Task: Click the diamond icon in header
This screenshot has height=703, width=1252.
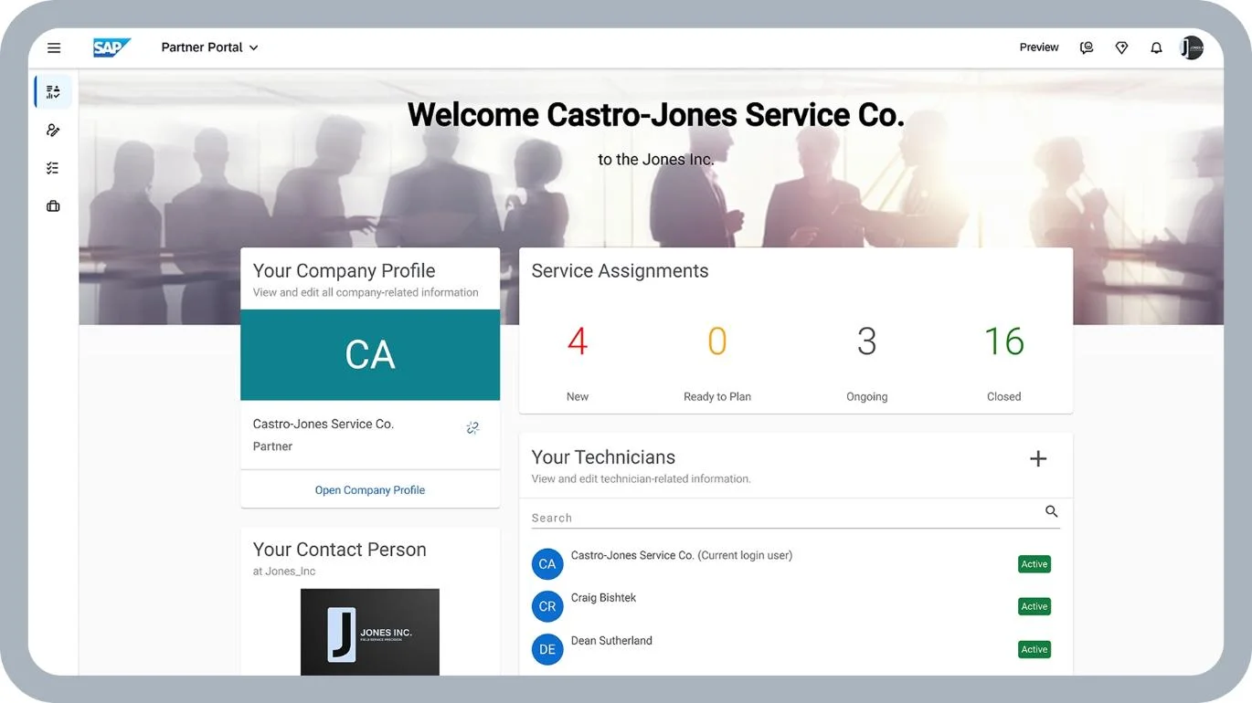Action: pyautogui.click(x=1121, y=47)
